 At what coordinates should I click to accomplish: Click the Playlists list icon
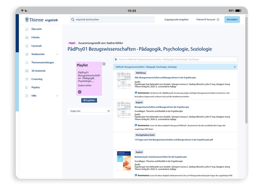27,87
